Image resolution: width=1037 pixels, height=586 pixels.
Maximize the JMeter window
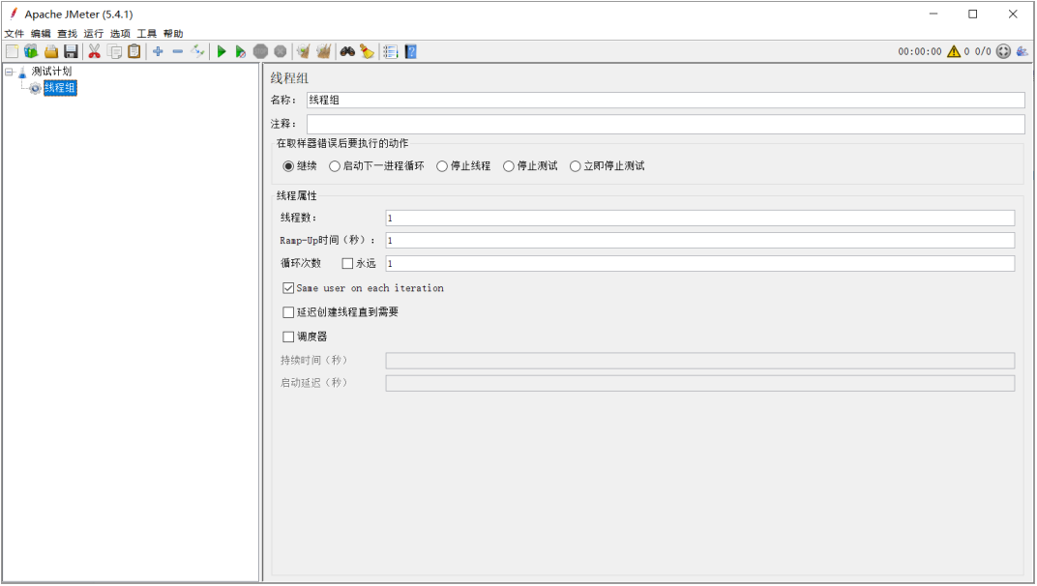[x=973, y=14]
